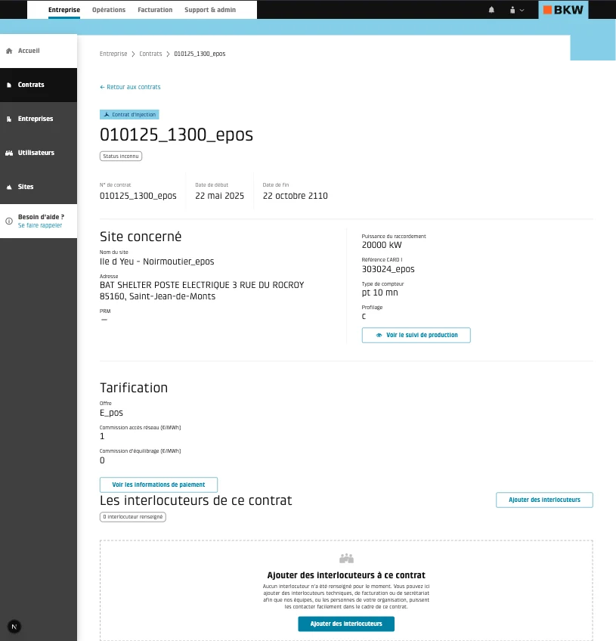Click the meter type pt 10 mn
616x641 pixels.
(x=379, y=293)
